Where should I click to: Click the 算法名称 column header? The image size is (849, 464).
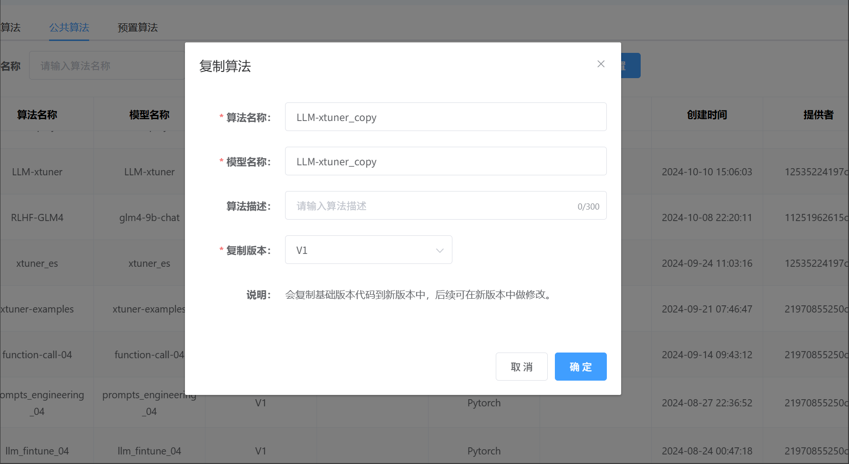(x=37, y=115)
